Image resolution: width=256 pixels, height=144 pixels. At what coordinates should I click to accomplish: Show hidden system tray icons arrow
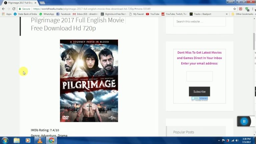coord(219,140)
